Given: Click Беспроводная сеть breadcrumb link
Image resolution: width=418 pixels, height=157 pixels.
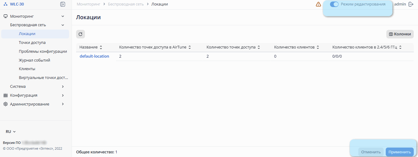Looking at the screenshot, I should tap(126, 4).
